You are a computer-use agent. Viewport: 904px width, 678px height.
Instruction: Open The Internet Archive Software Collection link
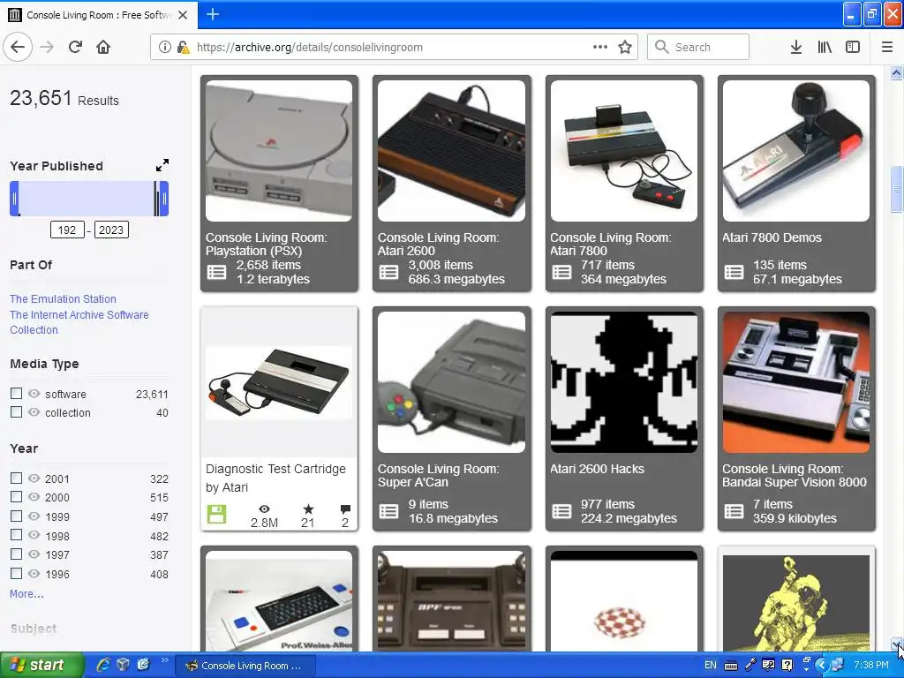[79, 322]
